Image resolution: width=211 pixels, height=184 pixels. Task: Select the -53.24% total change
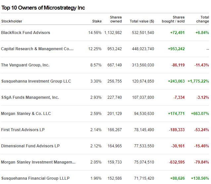(x=202, y=130)
